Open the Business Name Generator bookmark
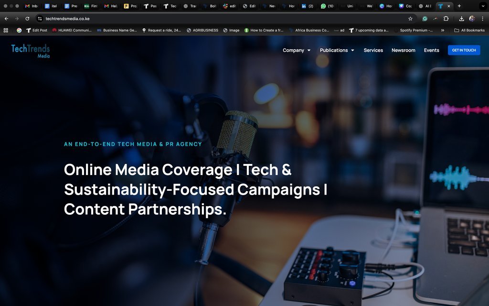 point(117,30)
